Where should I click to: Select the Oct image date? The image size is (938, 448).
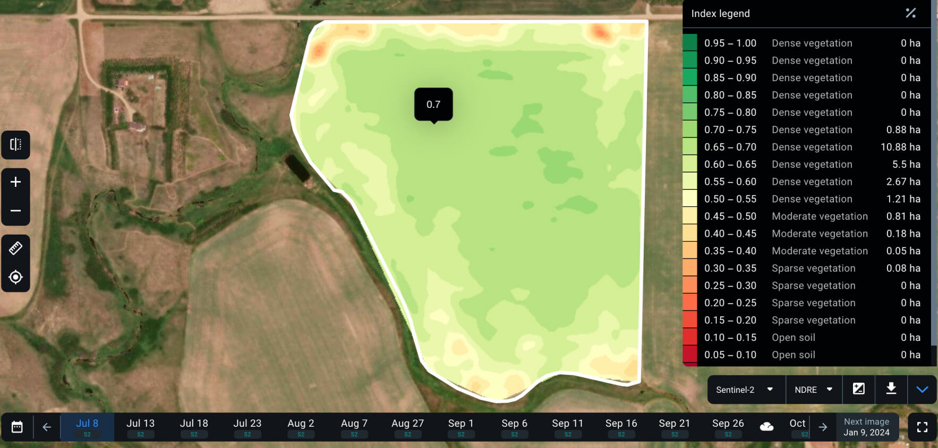tap(798, 427)
